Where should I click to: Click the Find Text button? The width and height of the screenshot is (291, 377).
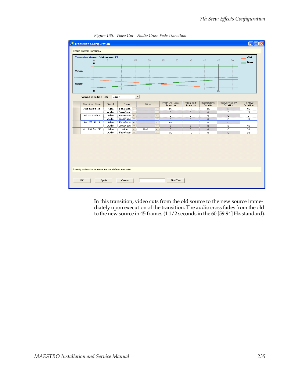(x=176, y=180)
